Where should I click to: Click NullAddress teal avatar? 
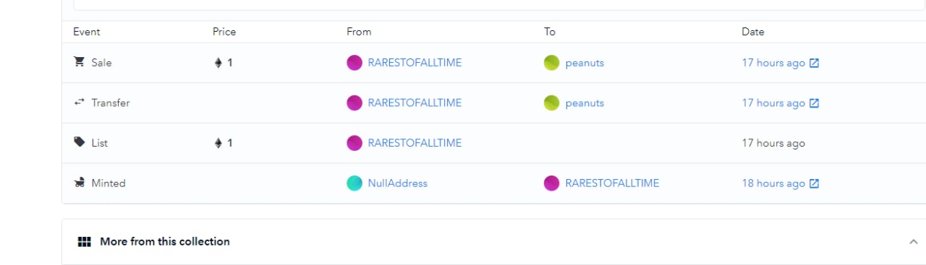coord(354,183)
